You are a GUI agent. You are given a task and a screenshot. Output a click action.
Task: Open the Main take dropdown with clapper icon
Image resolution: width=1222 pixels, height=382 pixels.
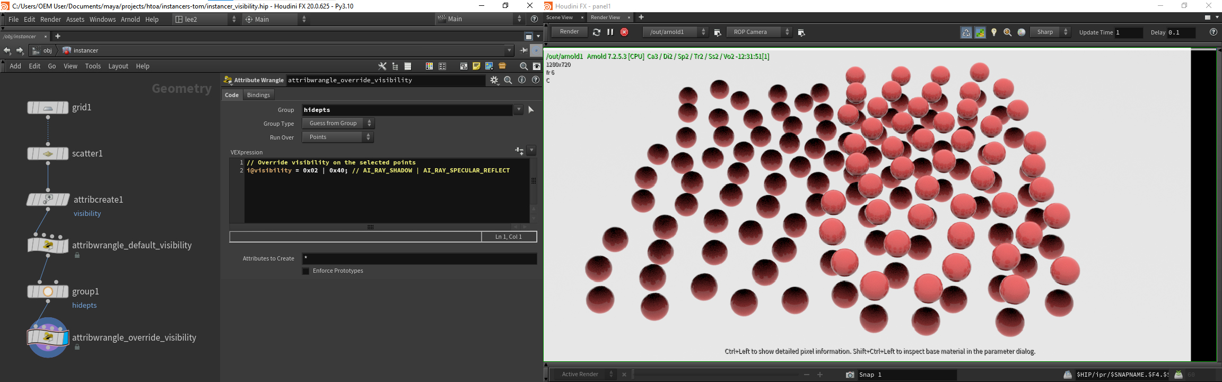pos(480,19)
